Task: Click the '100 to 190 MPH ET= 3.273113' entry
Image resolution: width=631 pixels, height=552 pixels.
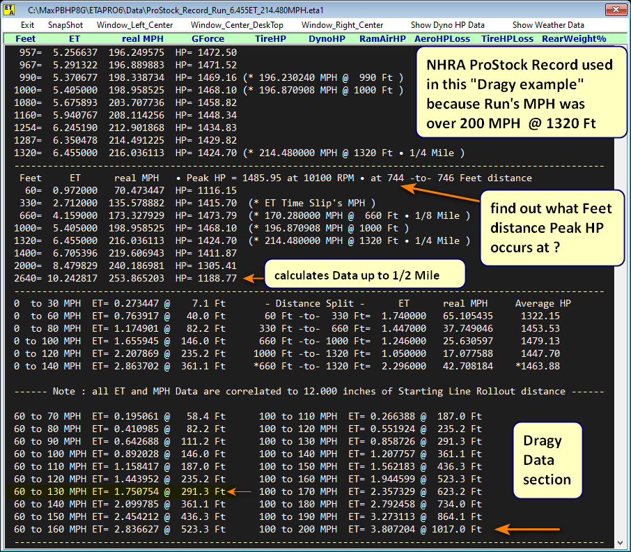Action: tap(371, 516)
